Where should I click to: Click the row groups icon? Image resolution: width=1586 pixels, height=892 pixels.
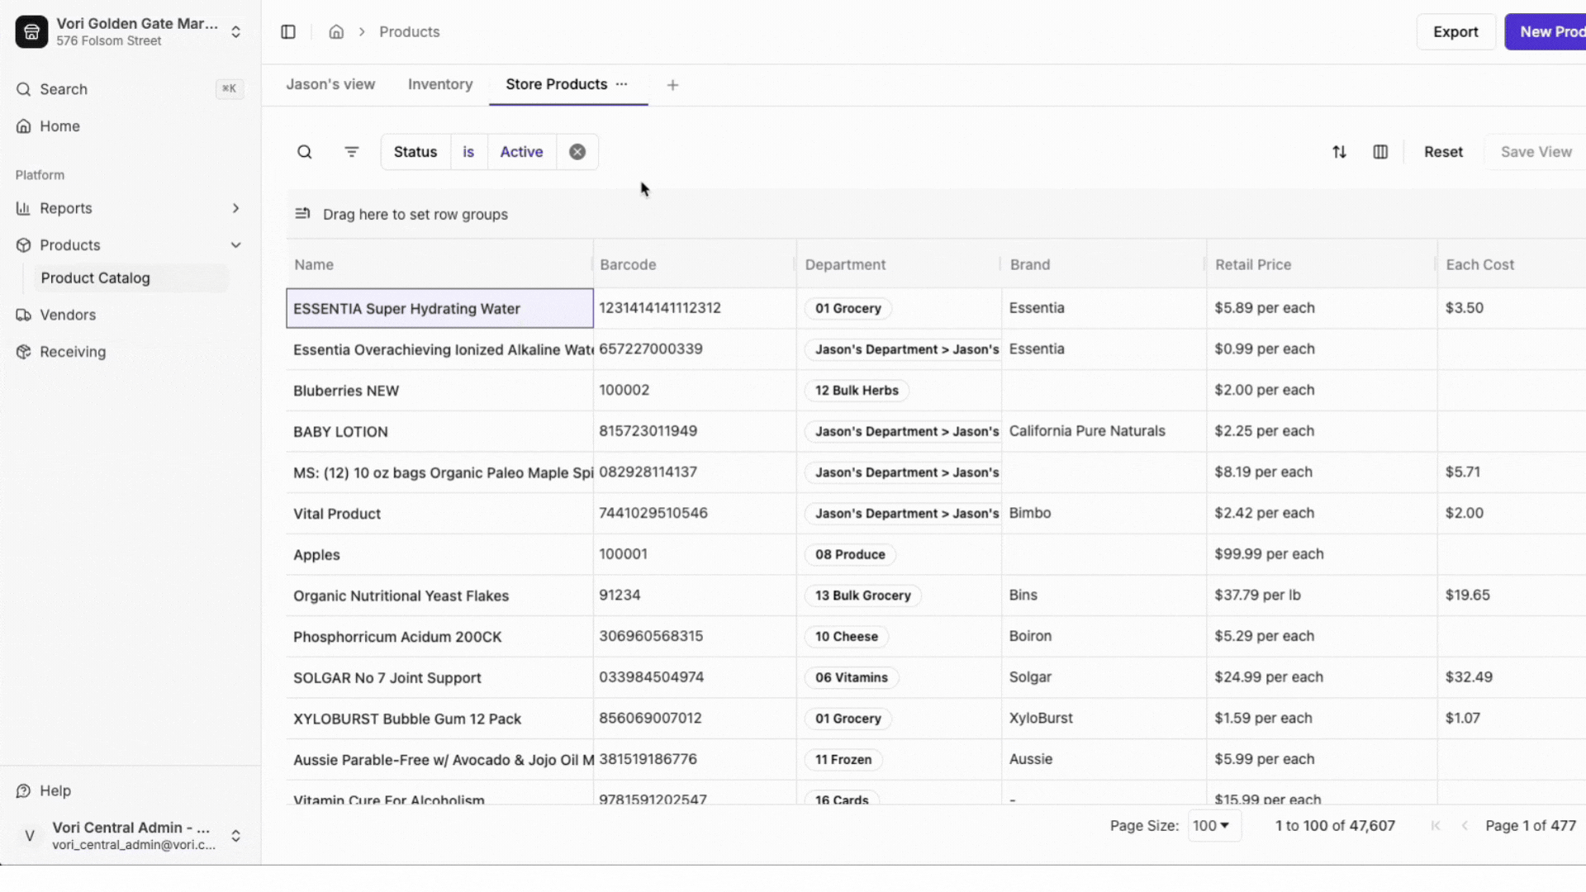click(302, 214)
